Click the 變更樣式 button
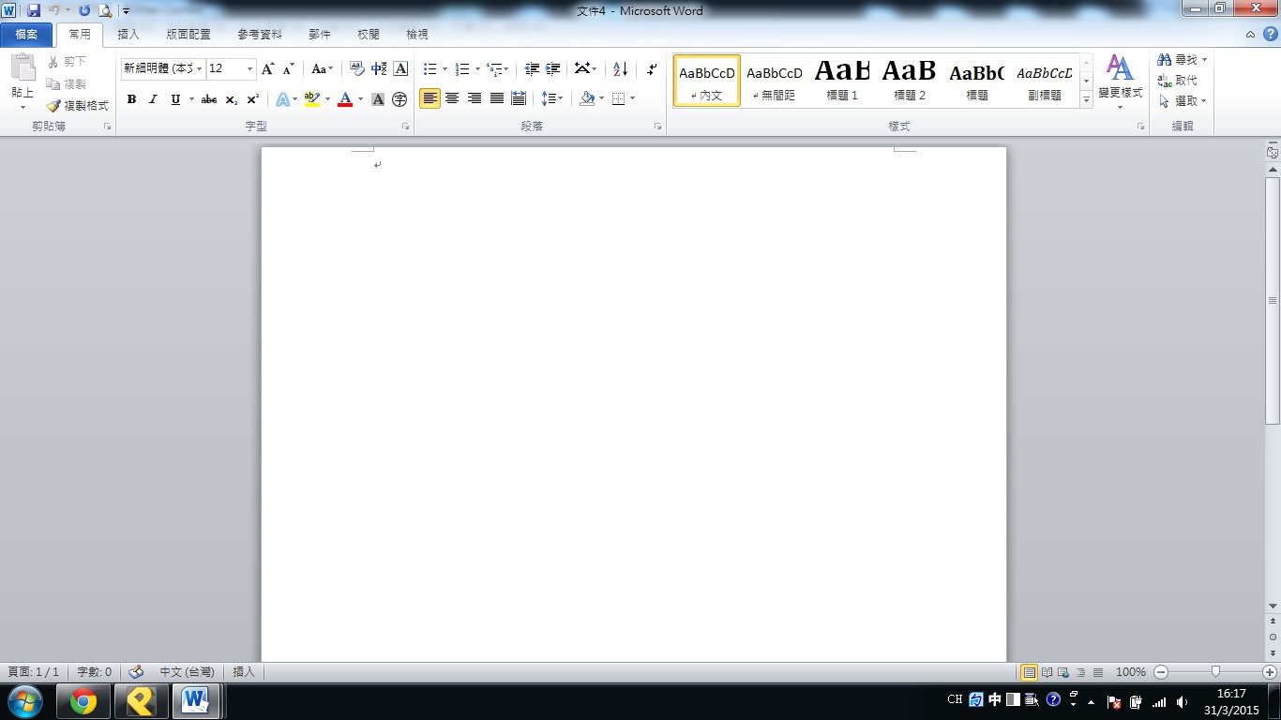Image resolution: width=1281 pixels, height=720 pixels. click(x=1120, y=82)
